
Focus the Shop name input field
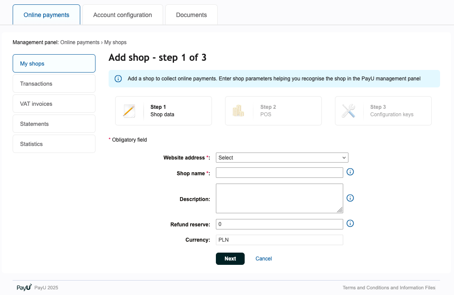pyautogui.click(x=279, y=173)
